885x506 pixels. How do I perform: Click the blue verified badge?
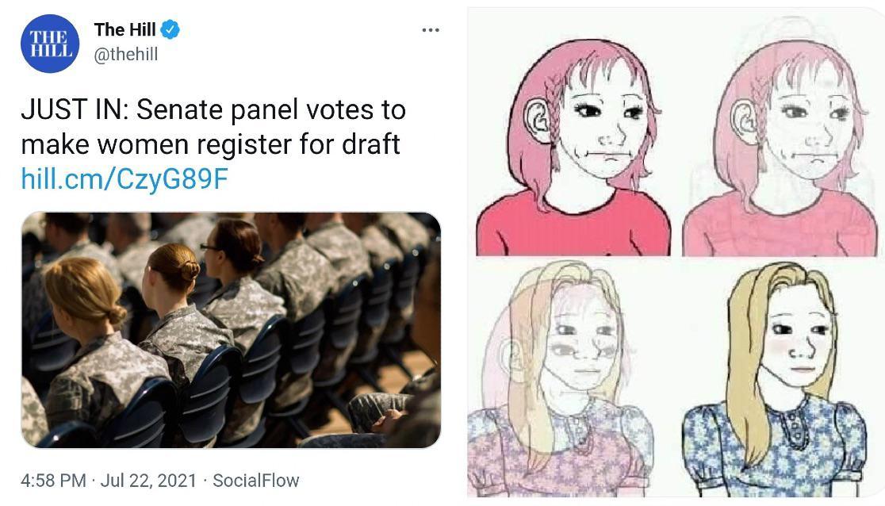[x=170, y=30]
